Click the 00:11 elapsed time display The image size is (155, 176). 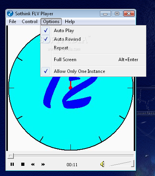pos(72,165)
